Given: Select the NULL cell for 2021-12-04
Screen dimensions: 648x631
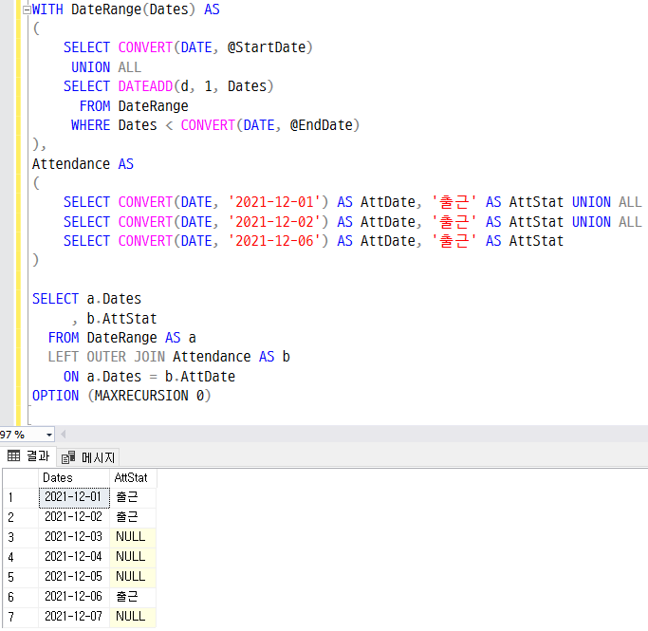Looking at the screenshot, I should [x=133, y=557].
